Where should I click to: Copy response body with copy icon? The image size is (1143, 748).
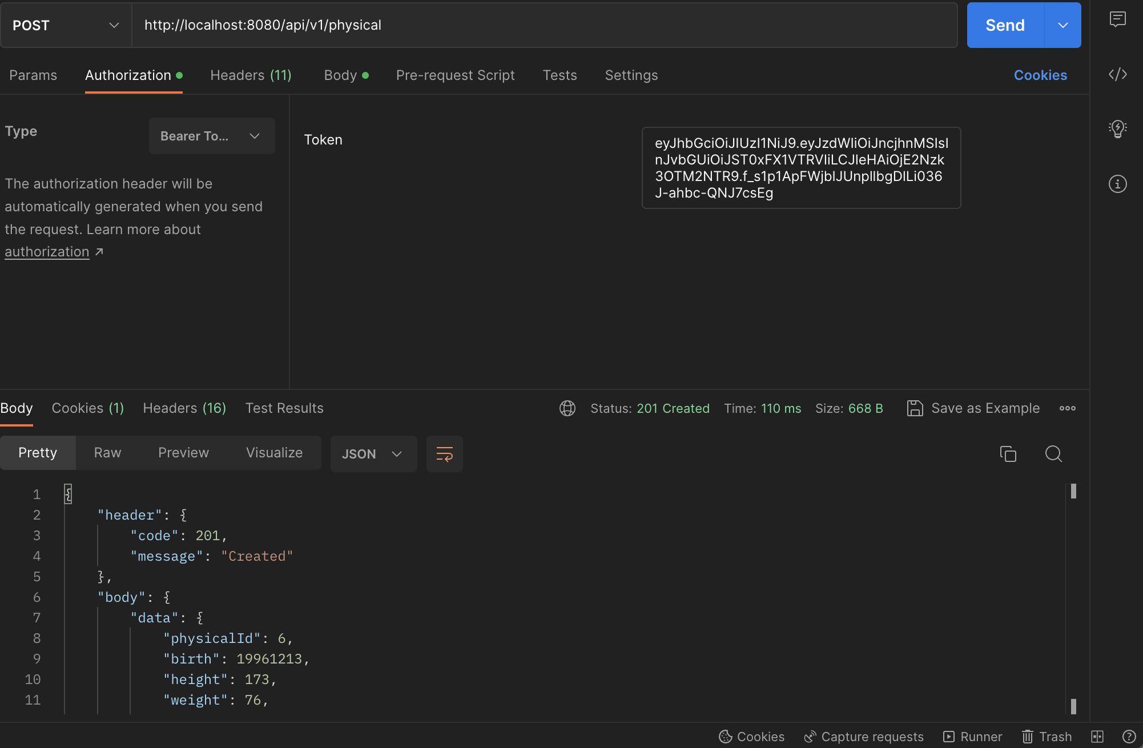point(1008,454)
